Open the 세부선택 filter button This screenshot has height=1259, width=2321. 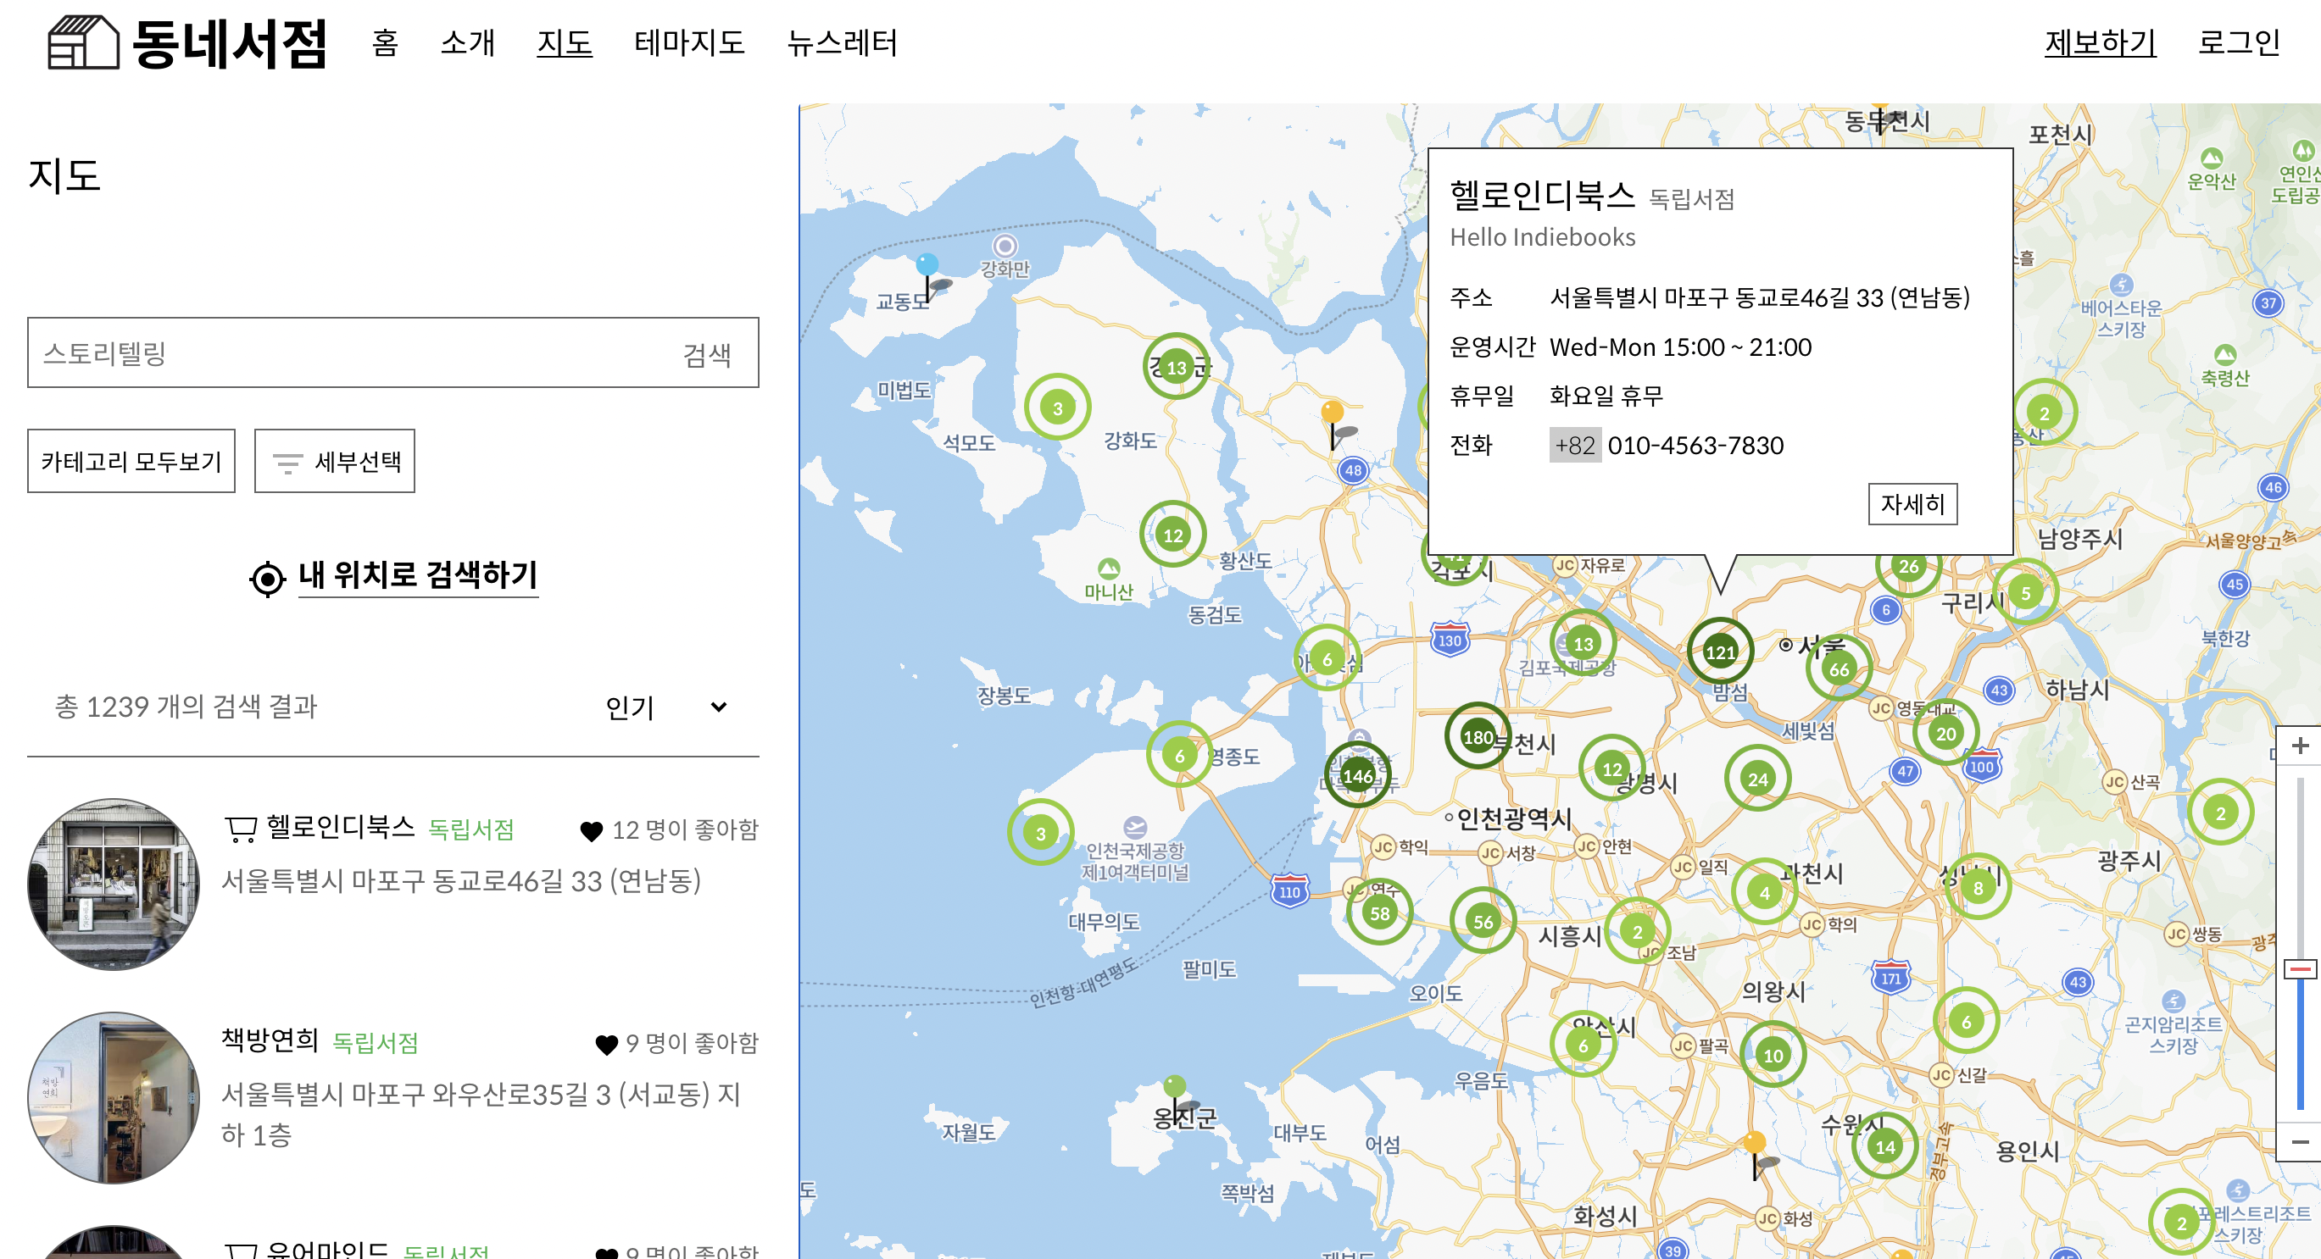[334, 461]
